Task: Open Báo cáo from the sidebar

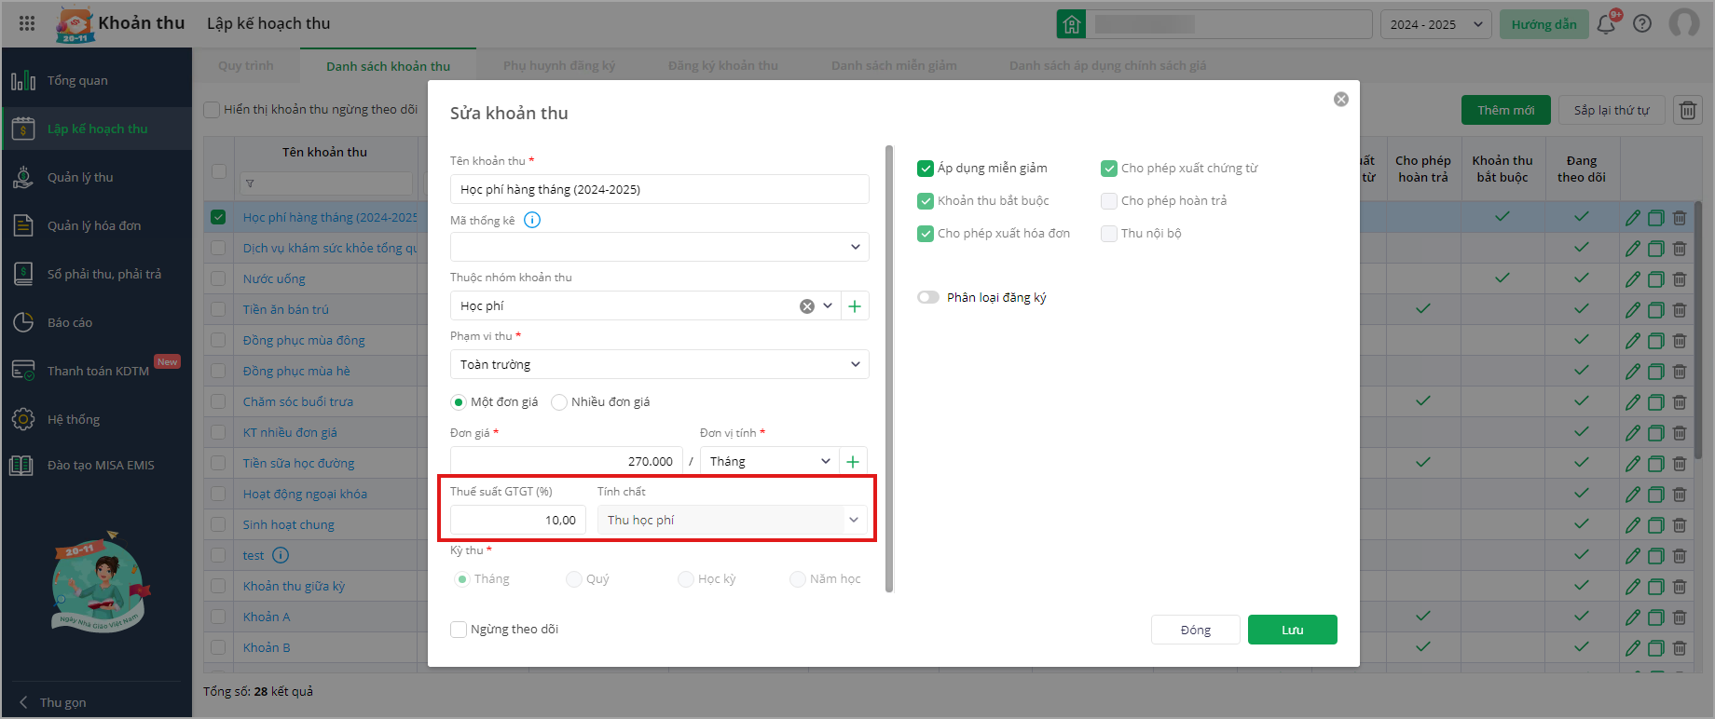Action: pos(70,323)
